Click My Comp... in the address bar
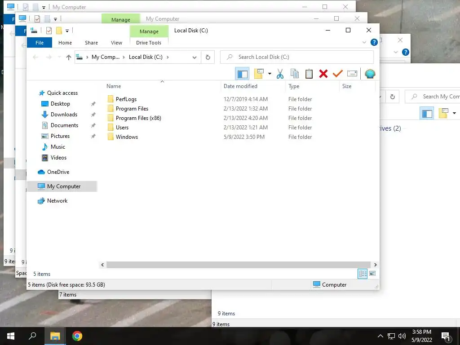460x345 pixels. click(x=105, y=57)
